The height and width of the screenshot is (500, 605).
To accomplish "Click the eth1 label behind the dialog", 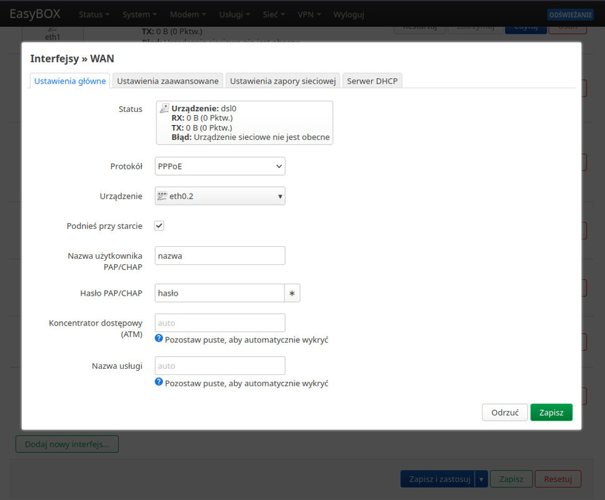I will coord(52,37).
